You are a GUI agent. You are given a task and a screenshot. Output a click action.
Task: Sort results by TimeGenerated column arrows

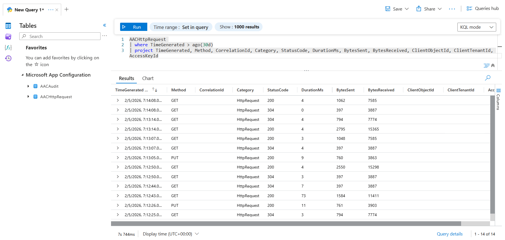[x=155, y=90]
